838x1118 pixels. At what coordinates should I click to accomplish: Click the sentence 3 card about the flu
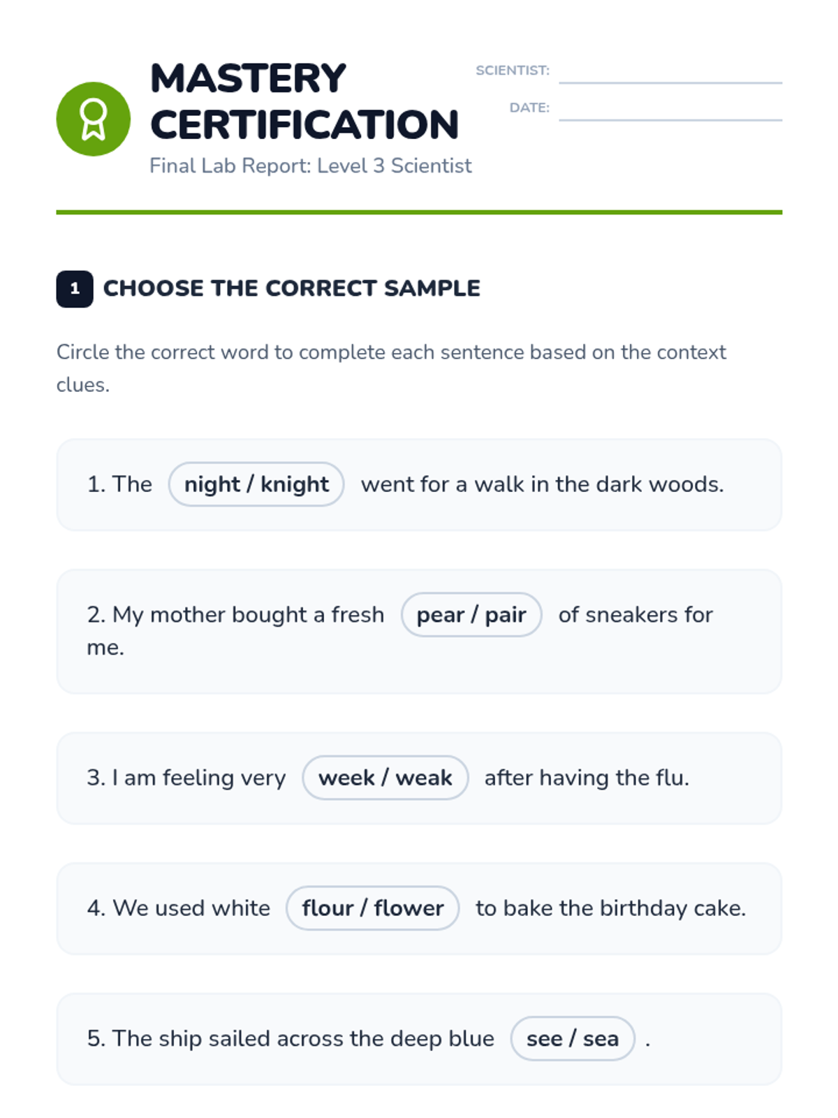[419, 778]
